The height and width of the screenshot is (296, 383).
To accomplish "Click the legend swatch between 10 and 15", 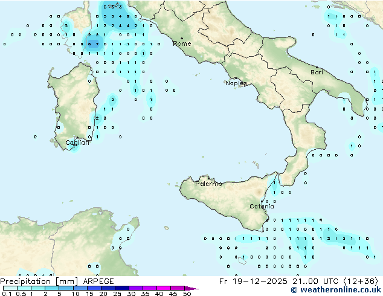I will 80,288.
